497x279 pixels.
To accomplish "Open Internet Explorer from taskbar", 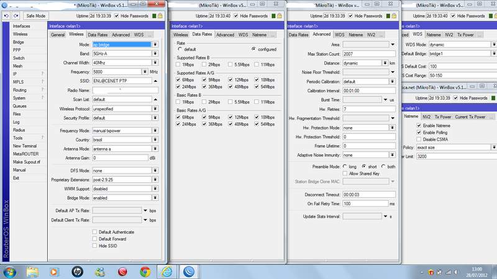I will 167,272.
